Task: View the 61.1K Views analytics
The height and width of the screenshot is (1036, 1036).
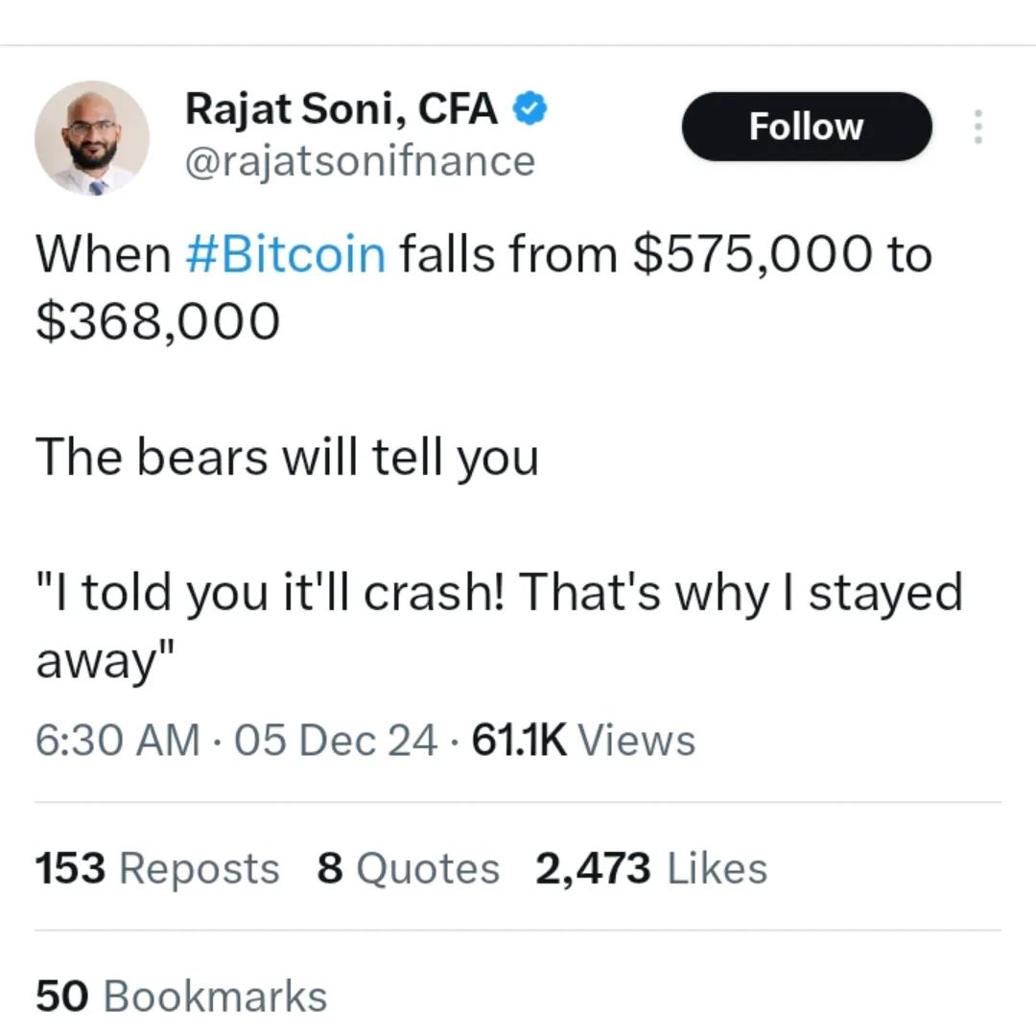Action: coord(583,740)
